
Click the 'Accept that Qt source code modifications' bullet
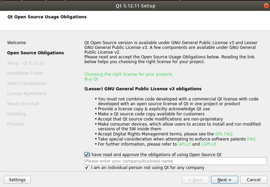(x=160, y=119)
